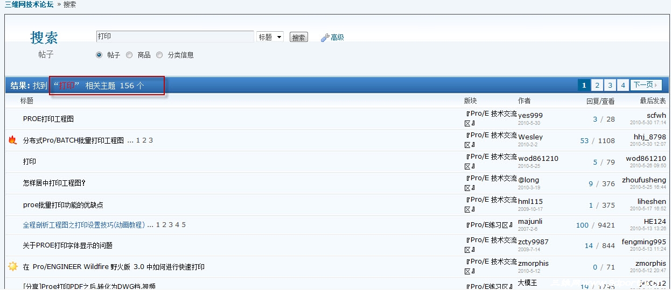Click in the search field containing 打印
This screenshot has width=671, height=290.
tap(175, 37)
